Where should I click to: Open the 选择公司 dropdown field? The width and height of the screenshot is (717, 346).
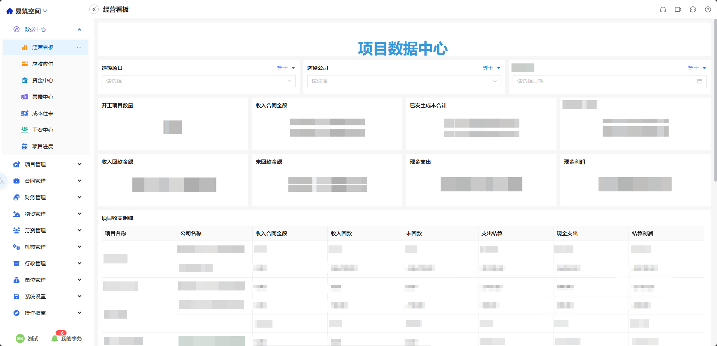pos(404,81)
